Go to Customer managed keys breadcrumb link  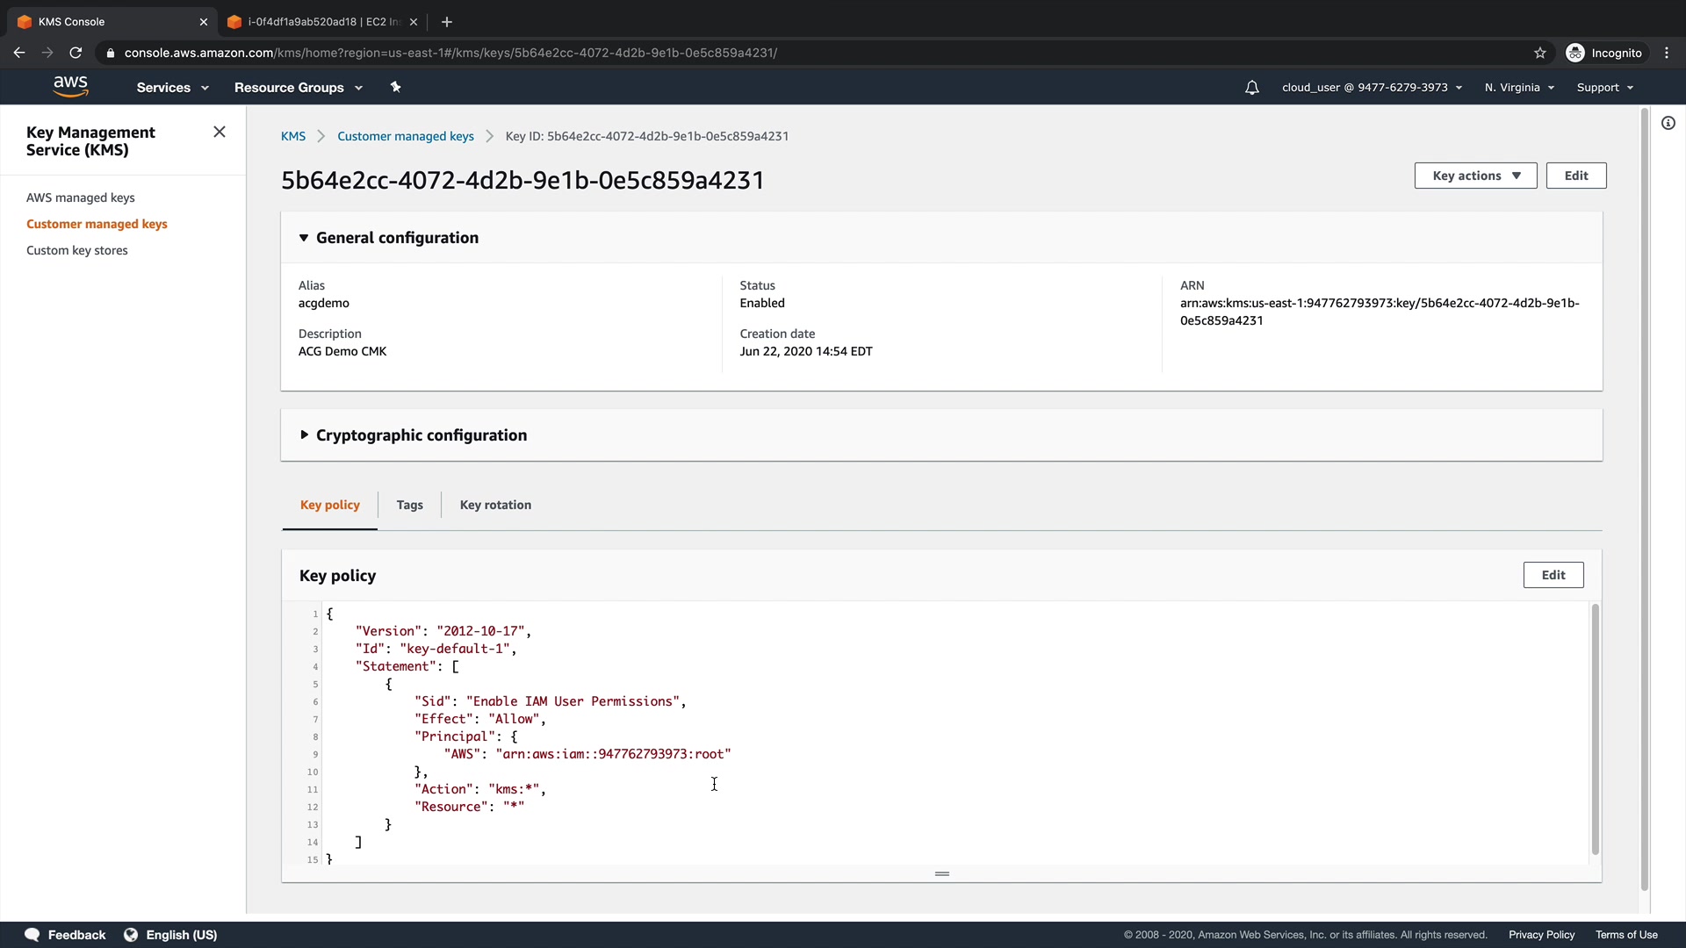pos(405,136)
